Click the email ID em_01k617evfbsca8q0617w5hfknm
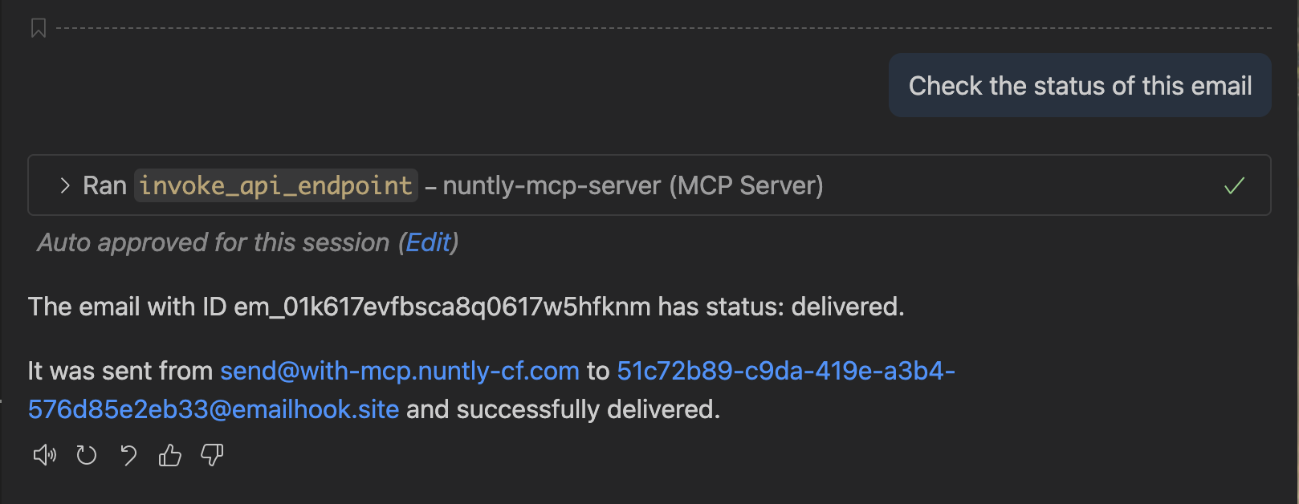Screen dimensions: 1299x504 tap(442, 307)
